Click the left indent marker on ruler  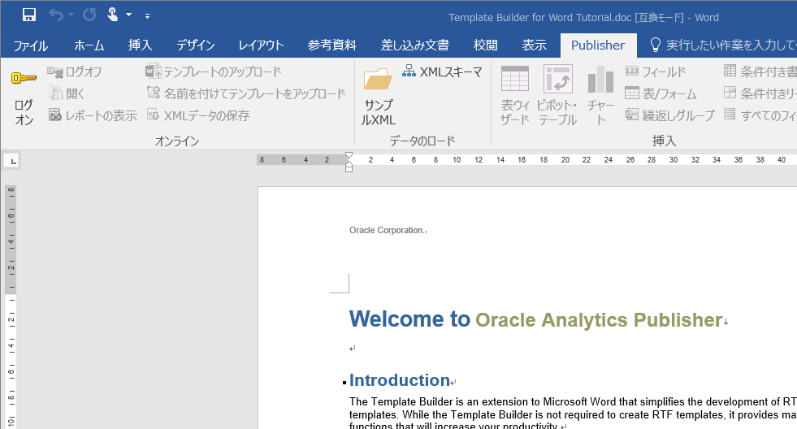click(349, 168)
